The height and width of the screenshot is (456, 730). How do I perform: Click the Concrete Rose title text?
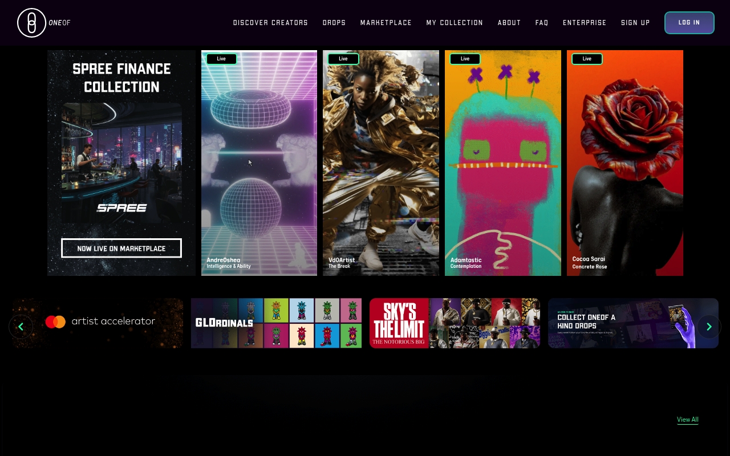[x=590, y=267]
